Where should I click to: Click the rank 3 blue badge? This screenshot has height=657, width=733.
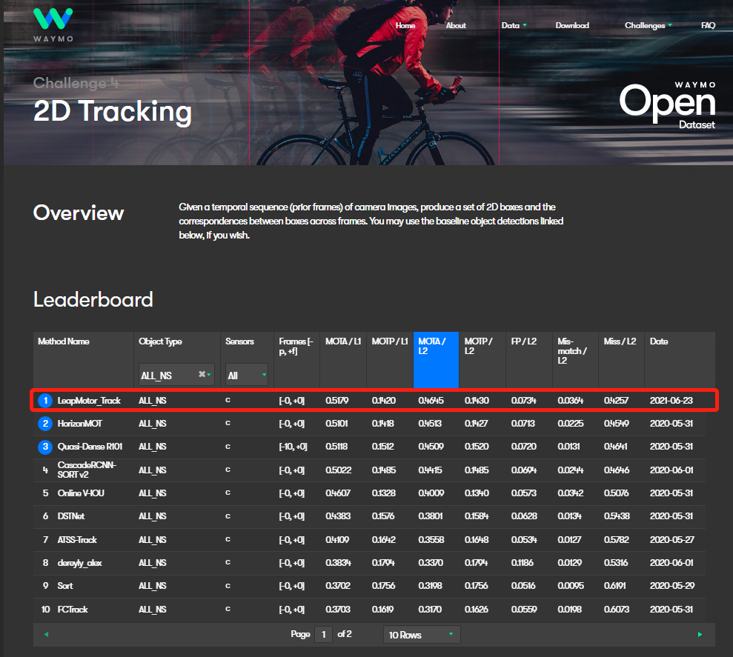point(45,446)
